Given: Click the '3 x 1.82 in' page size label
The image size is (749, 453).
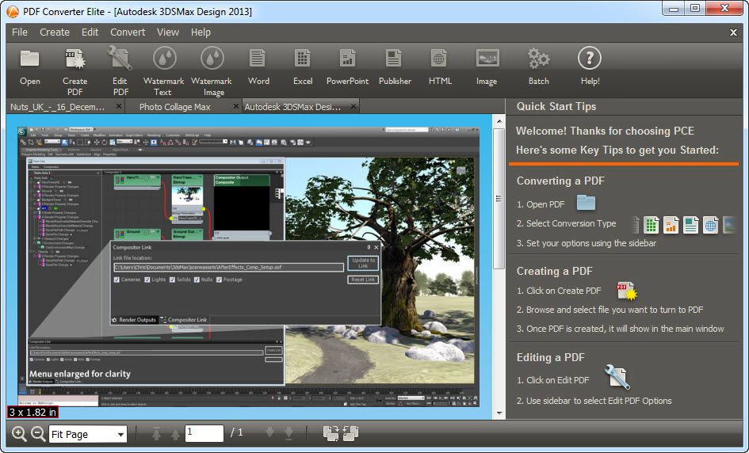Looking at the screenshot, I should (33, 412).
